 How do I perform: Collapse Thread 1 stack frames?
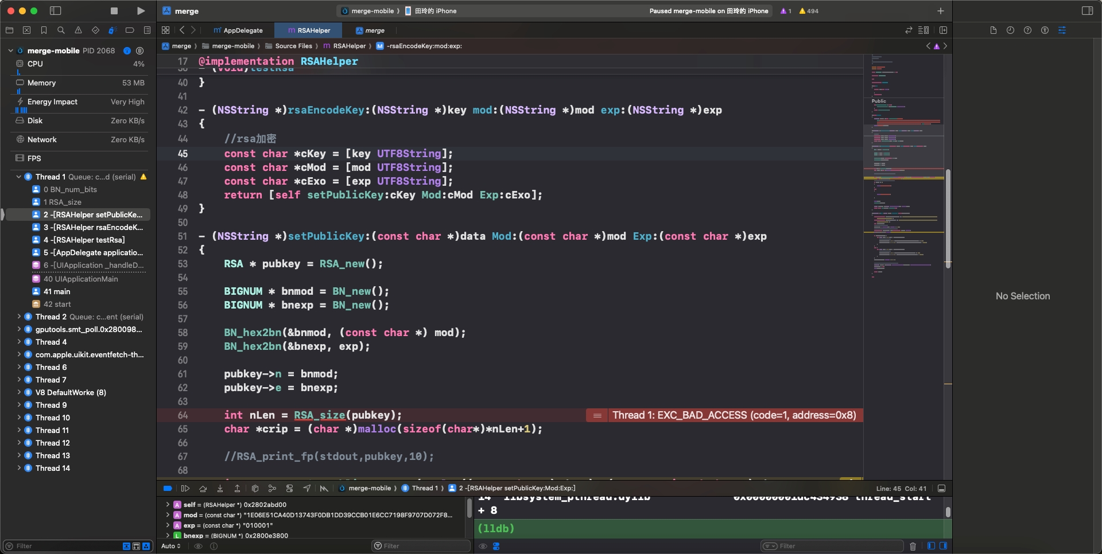(19, 177)
